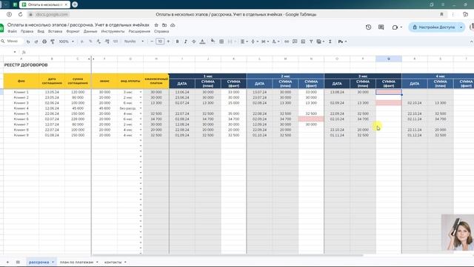Open the font family dropdown

[x=134, y=42]
